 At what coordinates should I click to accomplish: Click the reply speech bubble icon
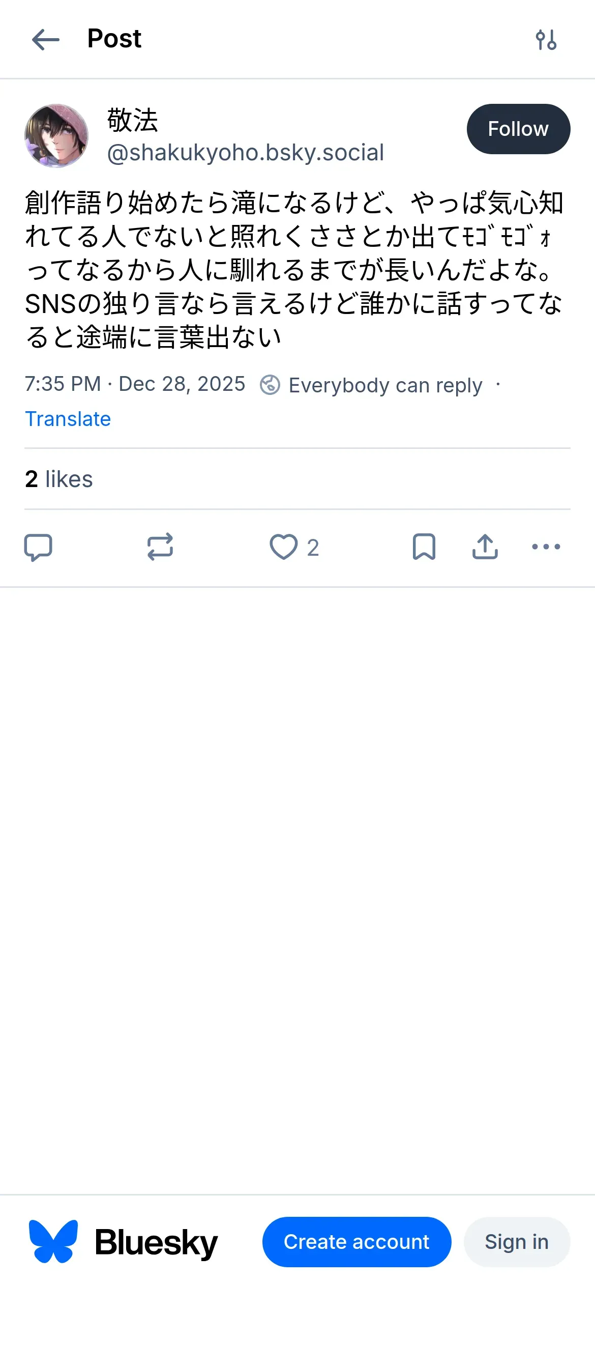[x=38, y=547]
